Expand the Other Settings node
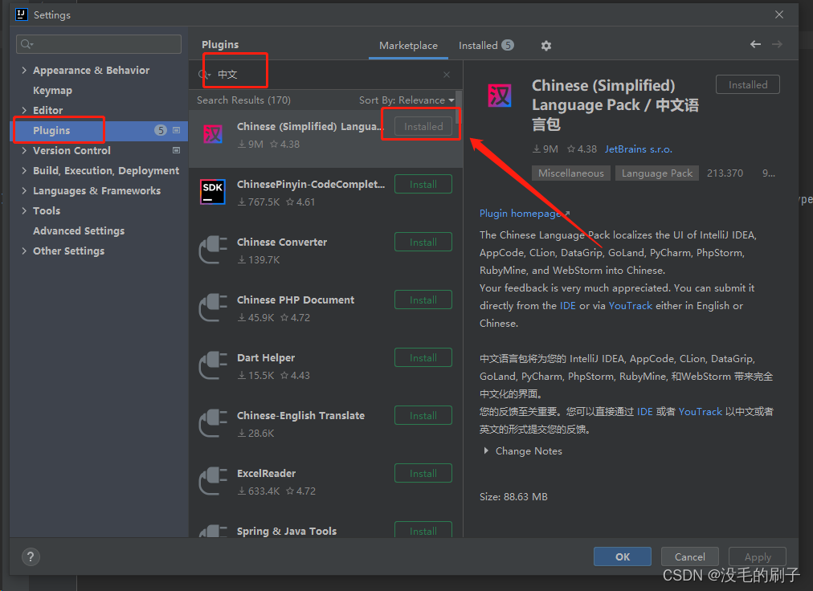This screenshot has width=813, height=591. pyautogui.click(x=24, y=251)
